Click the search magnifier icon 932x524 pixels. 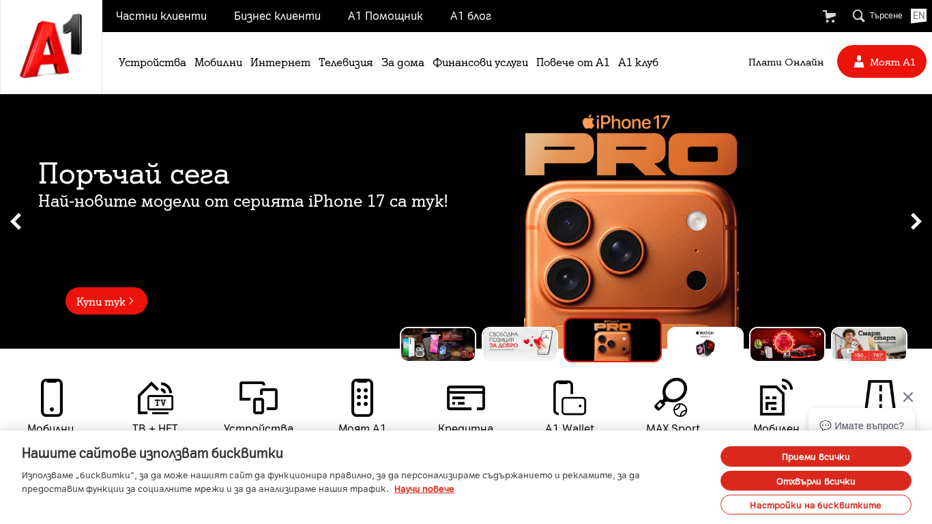click(858, 16)
